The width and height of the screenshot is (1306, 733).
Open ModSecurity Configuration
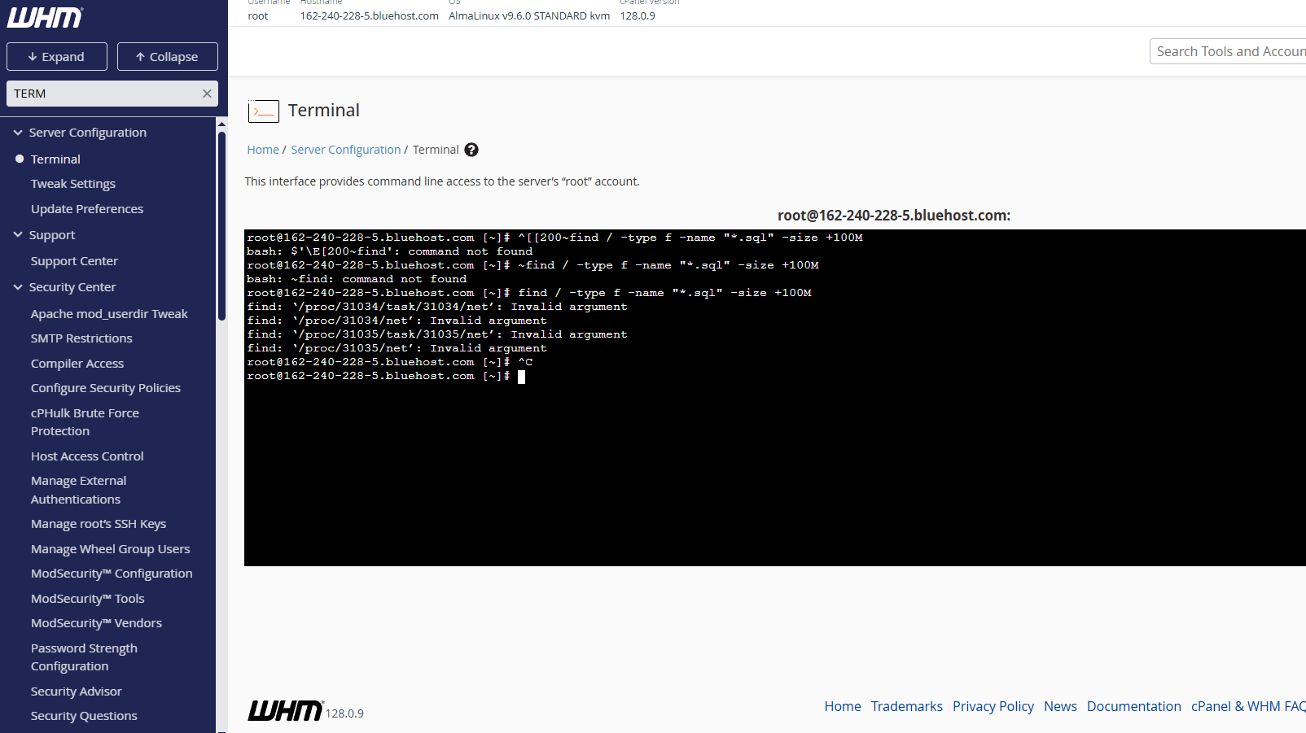[x=112, y=574]
